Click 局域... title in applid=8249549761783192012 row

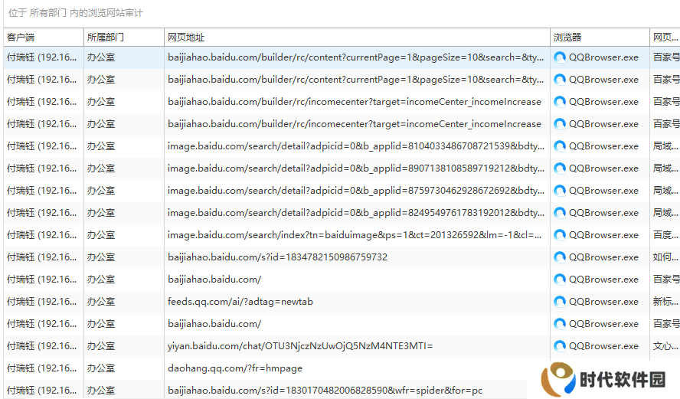[x=665, y=212]
